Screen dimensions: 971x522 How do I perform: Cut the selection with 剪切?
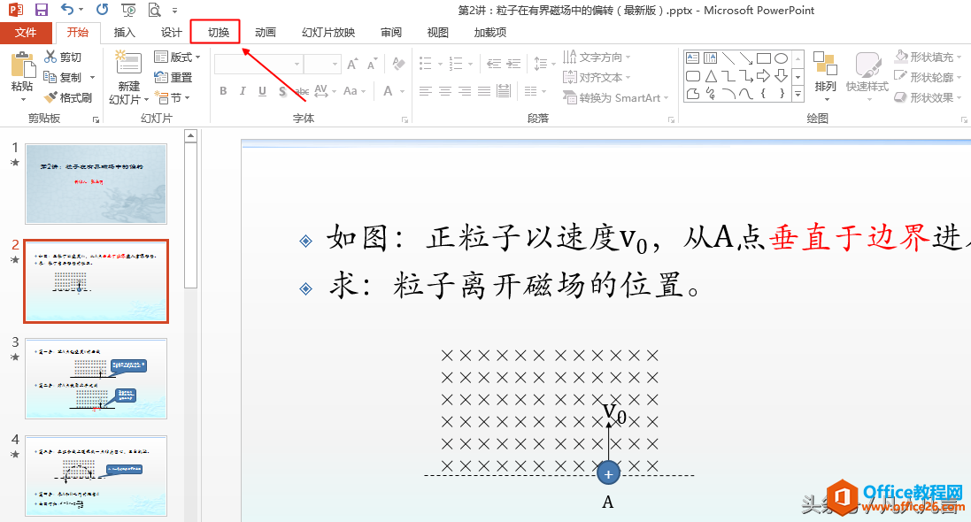[63, 57]
